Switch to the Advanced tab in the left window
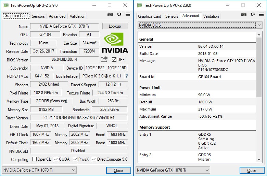Screen dimensions: 267x176 (57, 16)
